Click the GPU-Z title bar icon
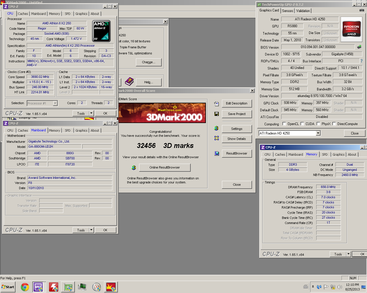 [x=259, y=5]
